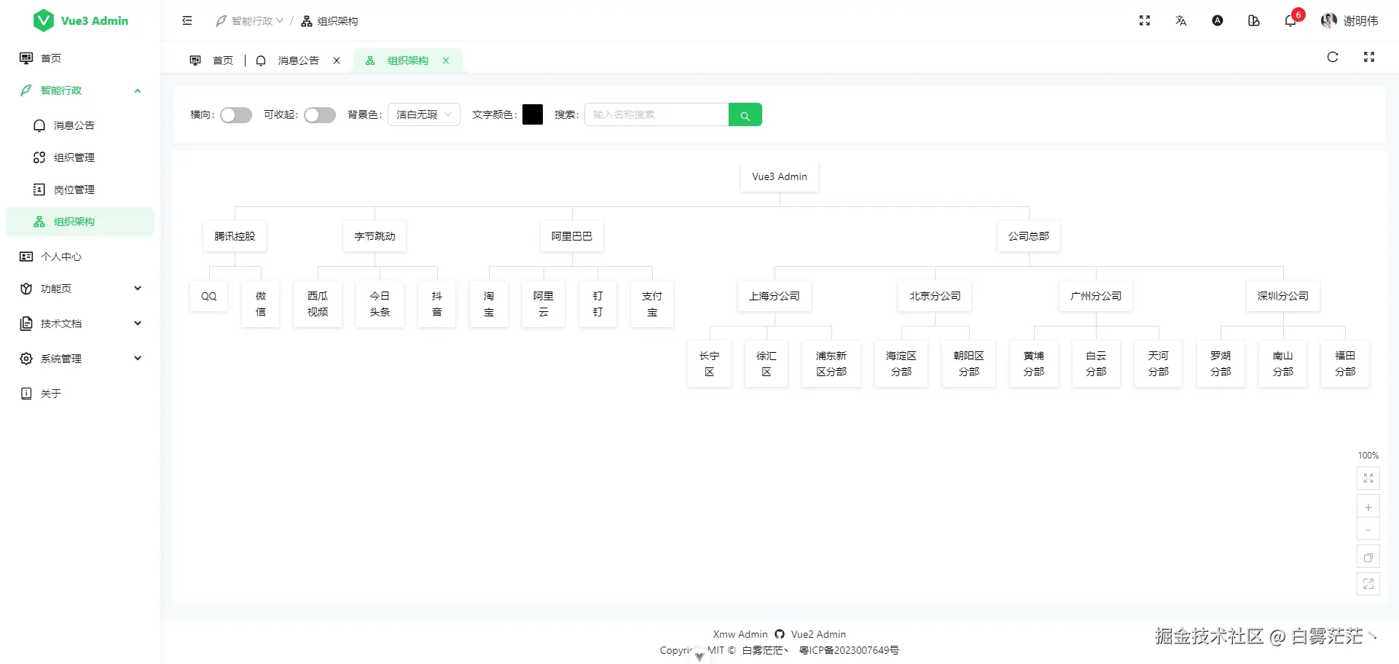Open the 背景色 dropdown
Screen dimensions: 1399x664
coord(424,114)
